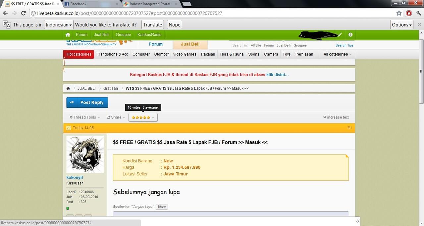Go back with the browser back arrow
The image size is (424, 226).
point(5,13)
